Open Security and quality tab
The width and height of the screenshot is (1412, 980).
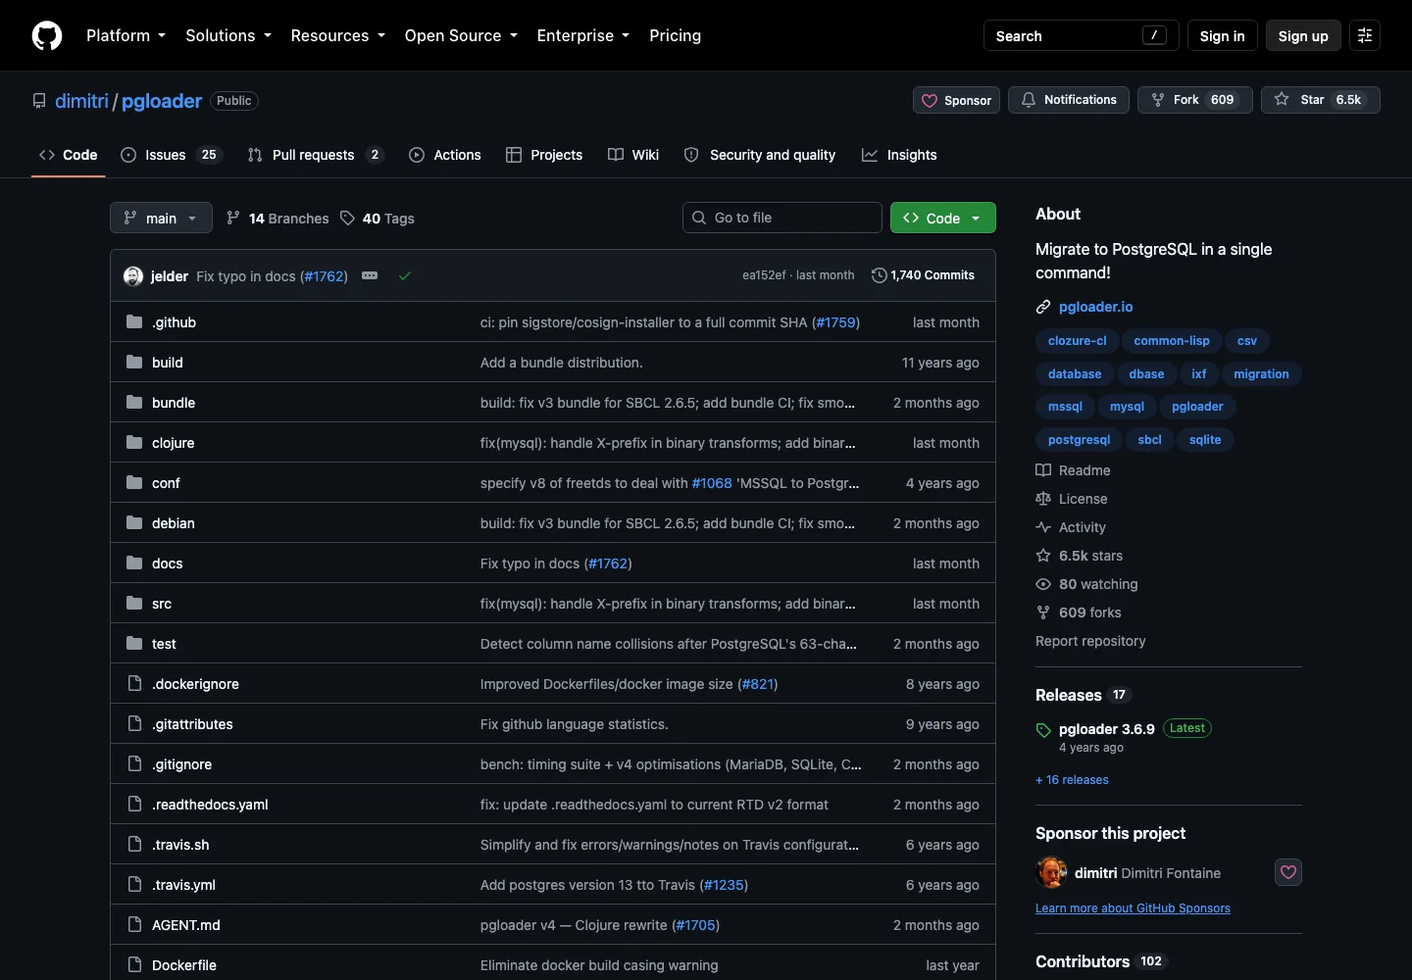point(760,155)
